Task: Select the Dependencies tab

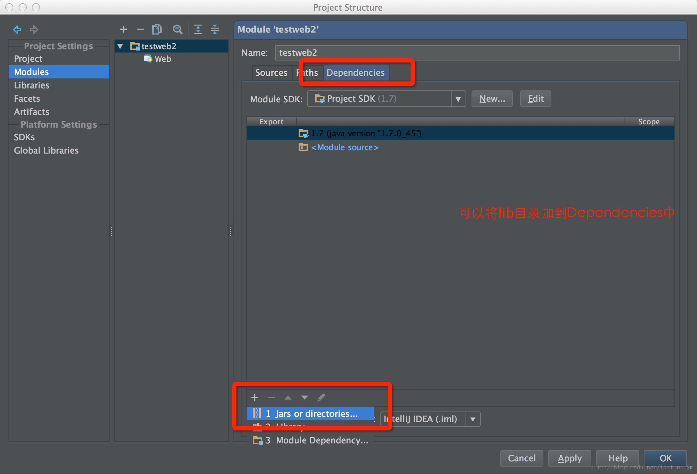Action: tap(354, 72)
